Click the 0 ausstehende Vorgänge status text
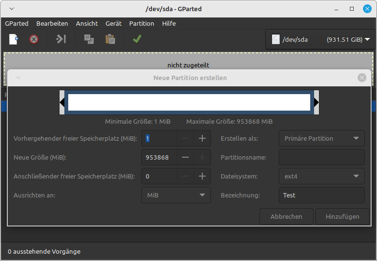Image resolution: width=377 pixels, height=261 pixels. [44, 251]
